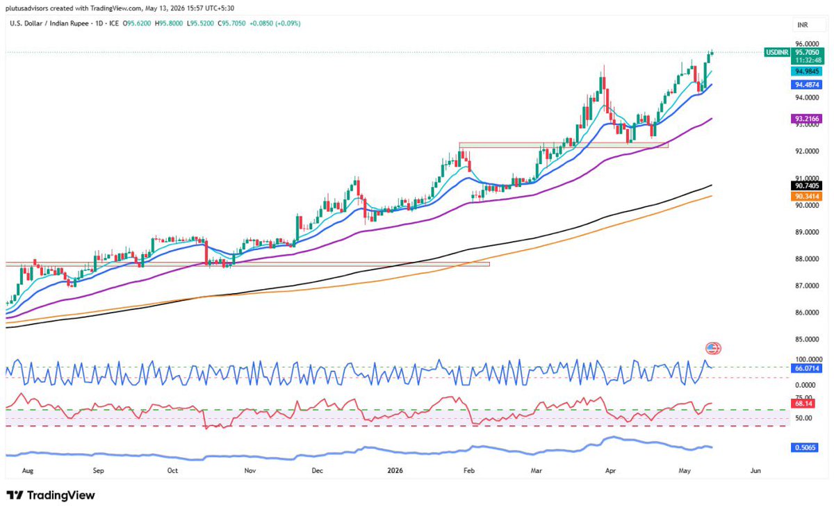The height and width of the screenshot is (512, 834).
Task: Click the US flag economic event icon
Action: tap(713, 348)
